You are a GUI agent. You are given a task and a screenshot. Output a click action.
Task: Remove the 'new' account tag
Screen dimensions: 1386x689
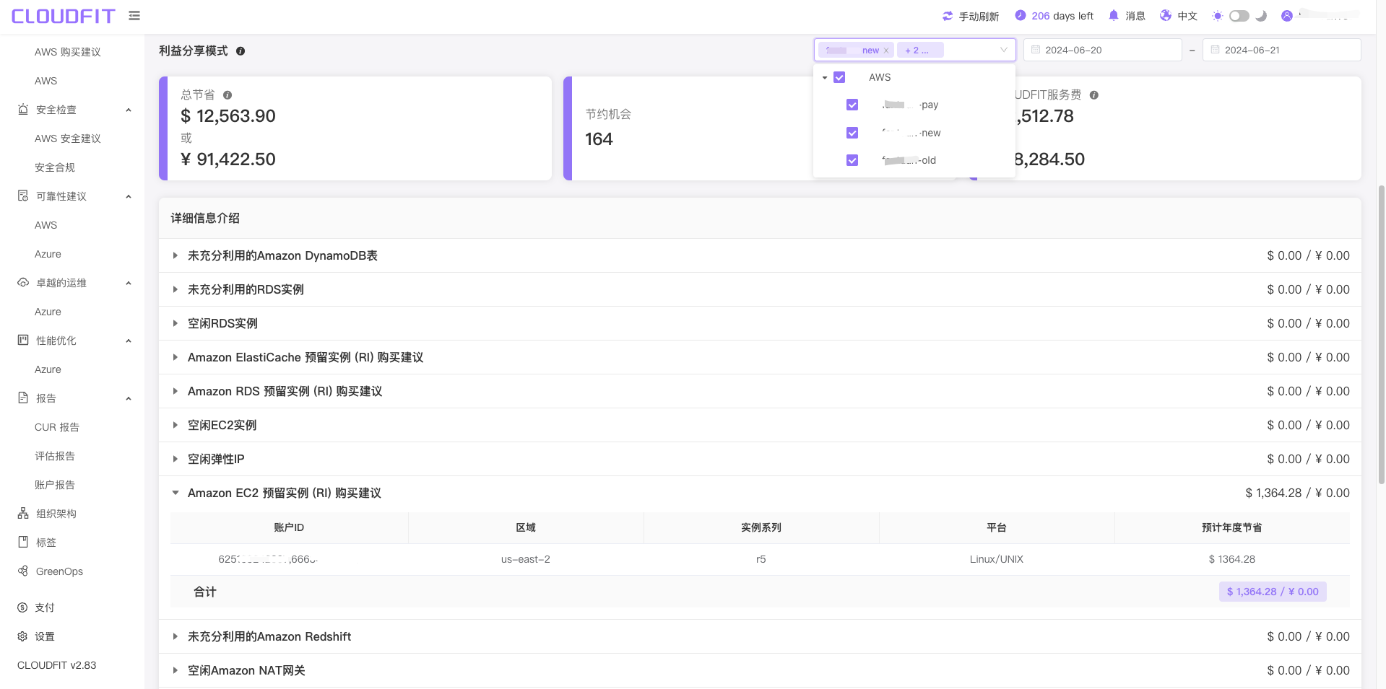coord(886,51)
